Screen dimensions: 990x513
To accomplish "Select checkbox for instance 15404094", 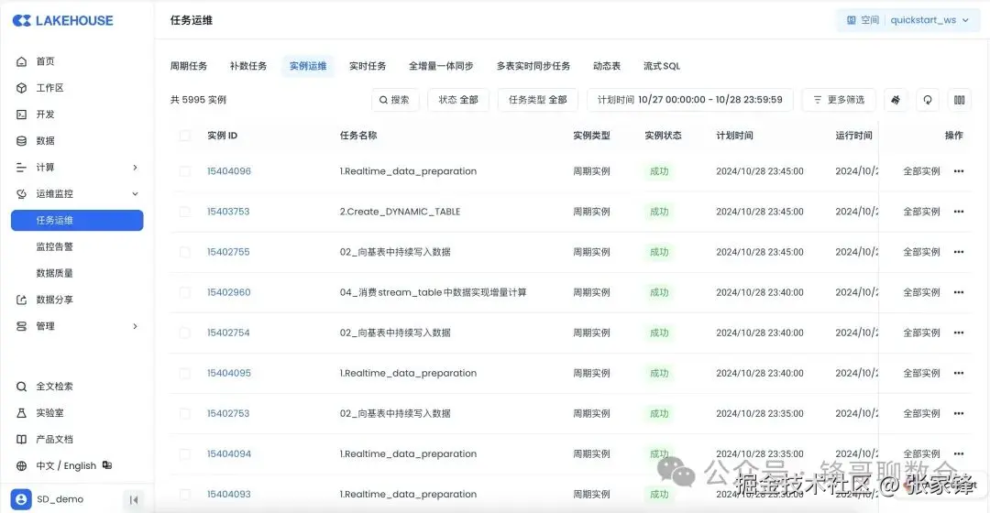I will point(184,453).
